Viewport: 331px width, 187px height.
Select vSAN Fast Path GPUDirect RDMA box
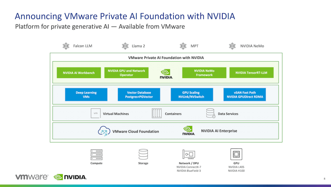tap(245, 94)
